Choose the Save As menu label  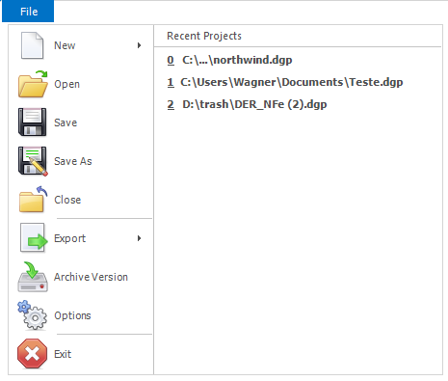coord(73,161)
